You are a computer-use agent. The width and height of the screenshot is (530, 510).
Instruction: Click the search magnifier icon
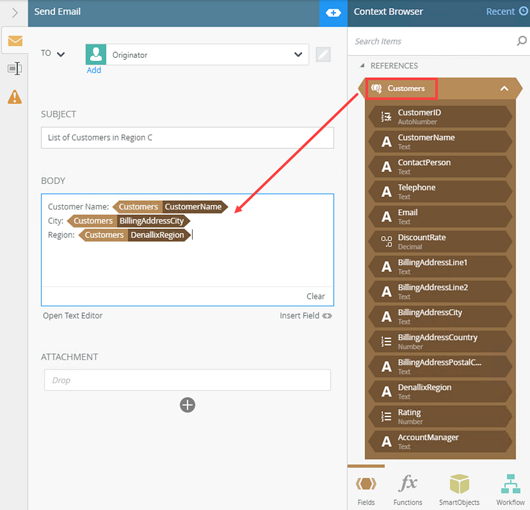coord(521,41)
